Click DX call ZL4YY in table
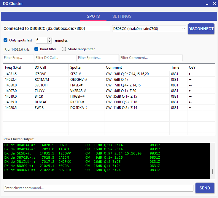 40,91
